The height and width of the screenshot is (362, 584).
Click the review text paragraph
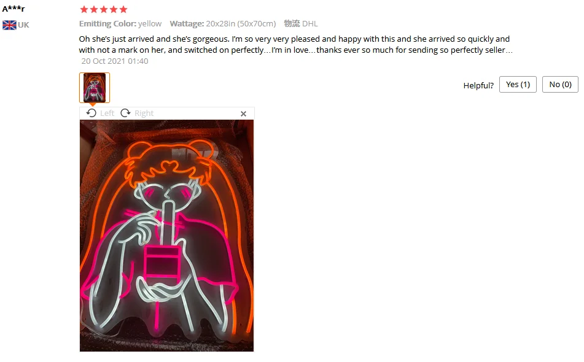pyautogui.click(x=296, y=44)
